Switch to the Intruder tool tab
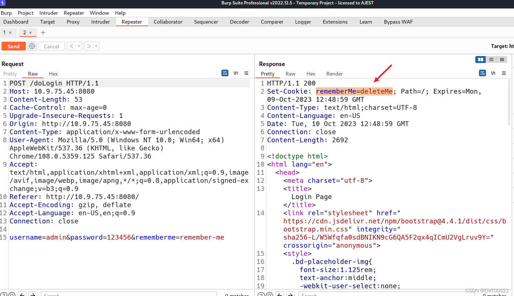Viewport: 514px width, 296px height. click(x=101, y=22)
